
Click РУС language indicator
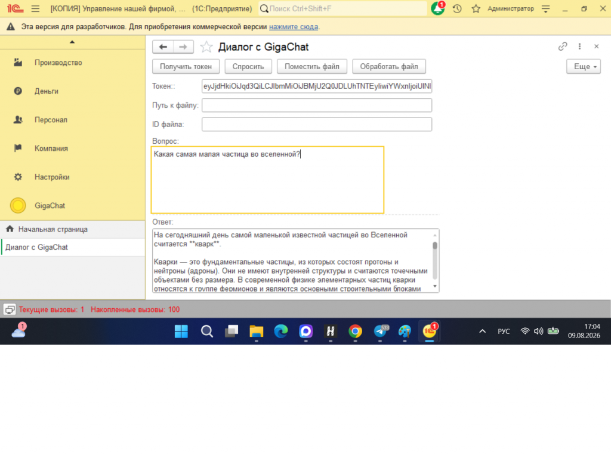(x=504, y=332)
